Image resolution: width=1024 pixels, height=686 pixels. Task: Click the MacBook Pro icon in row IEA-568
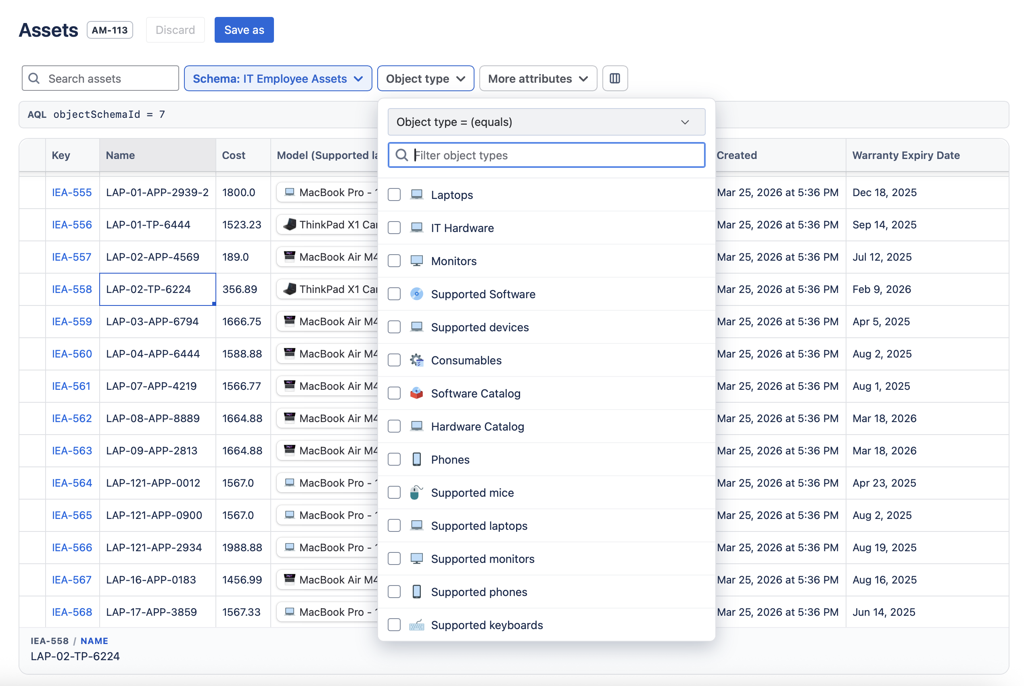pyautogui.click(x=290, y=612)
